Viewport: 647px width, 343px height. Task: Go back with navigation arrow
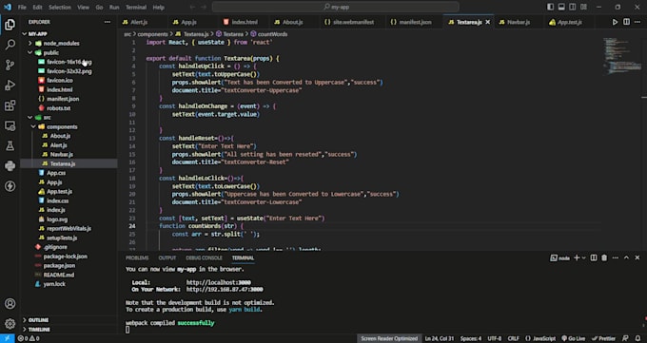(193, 7)
